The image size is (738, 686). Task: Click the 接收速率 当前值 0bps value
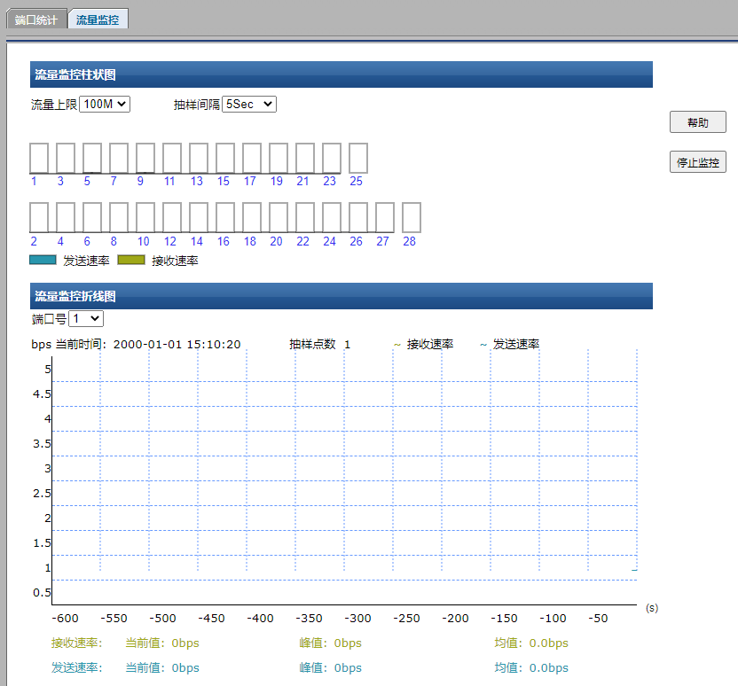(x=162, y=643)
